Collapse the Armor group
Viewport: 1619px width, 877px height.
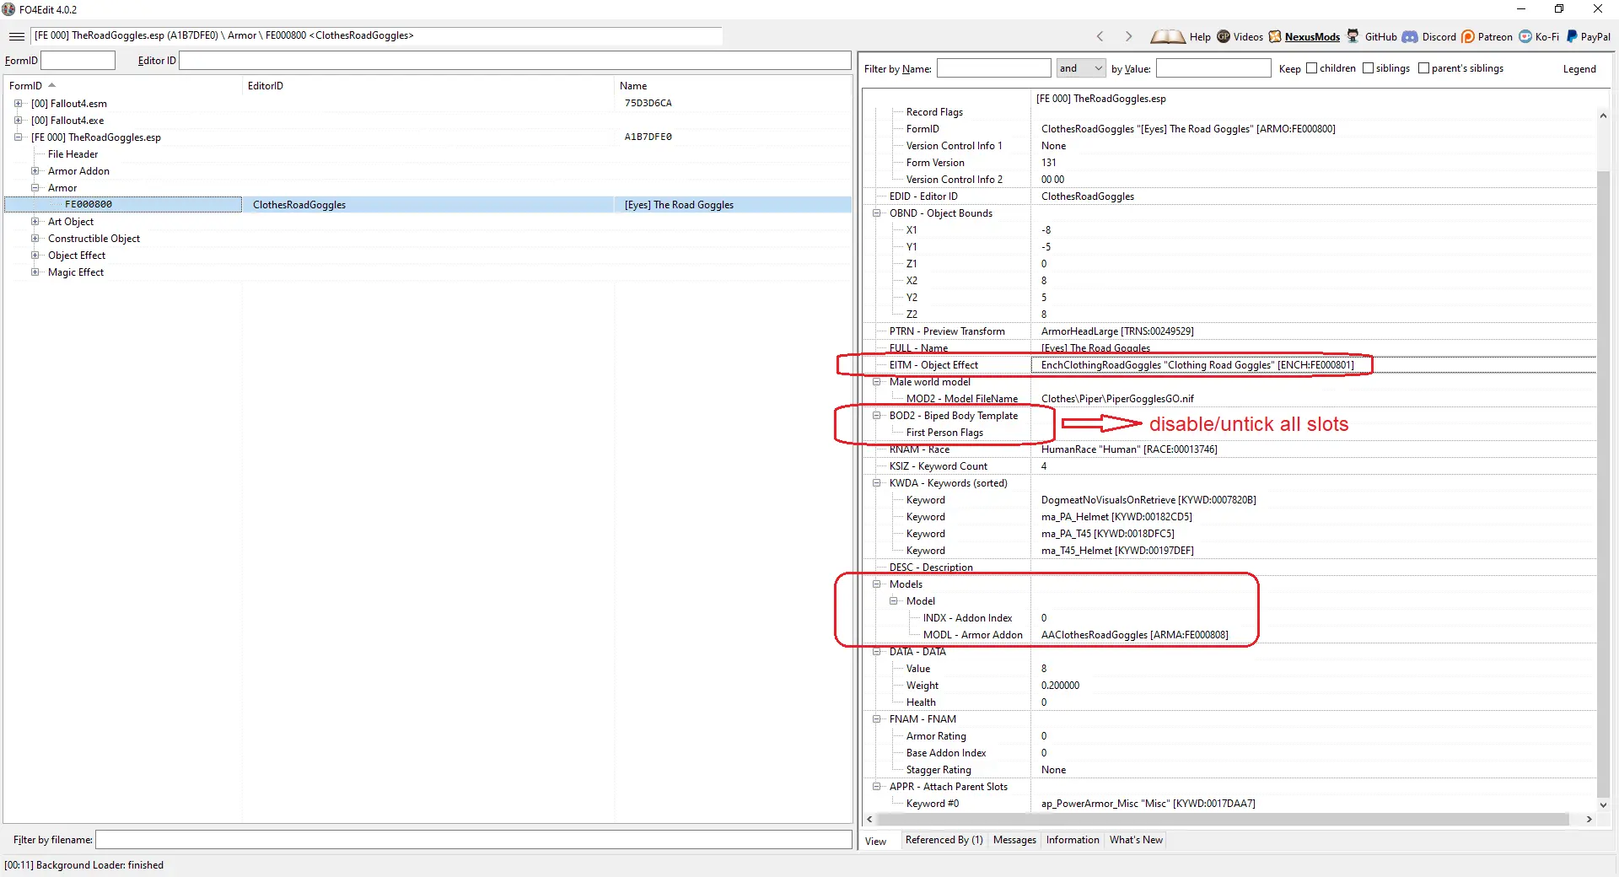pos(35,188)
